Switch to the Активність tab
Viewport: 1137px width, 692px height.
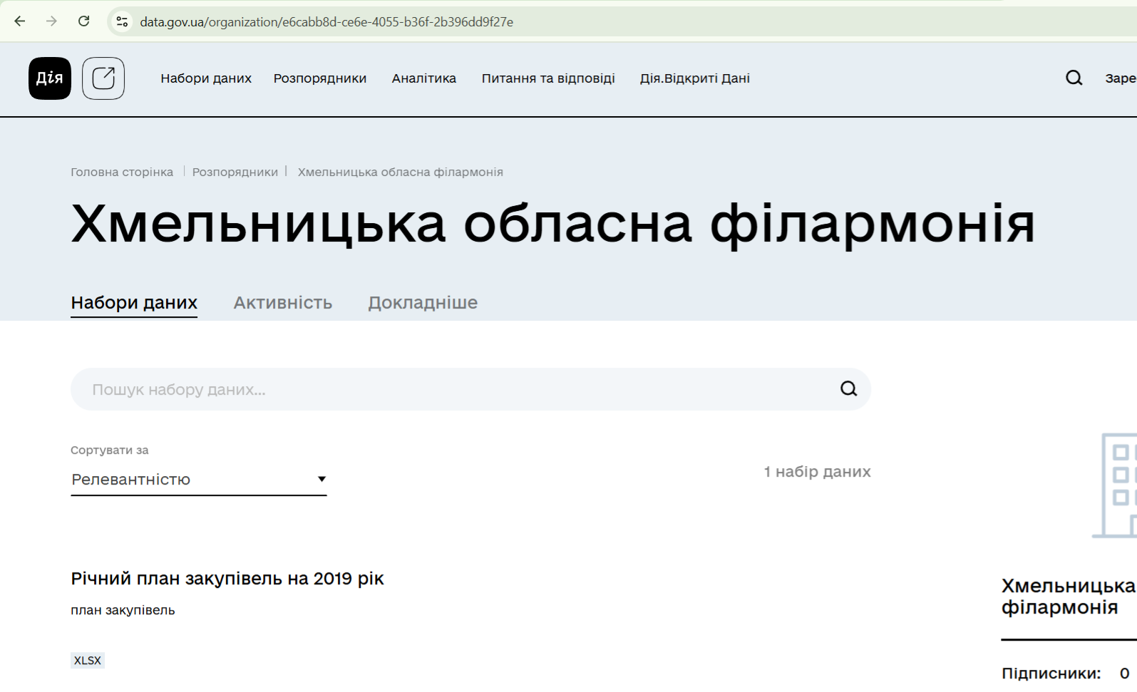283,303
